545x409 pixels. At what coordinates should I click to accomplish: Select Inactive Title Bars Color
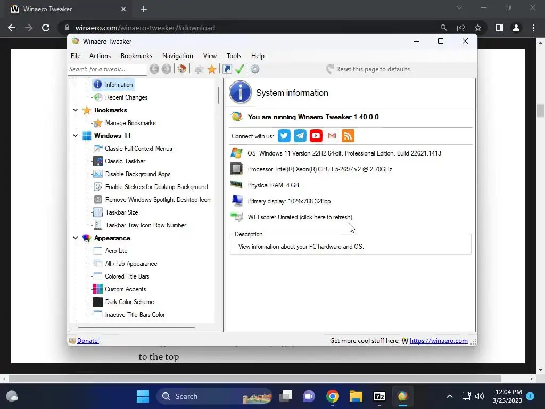135,315
